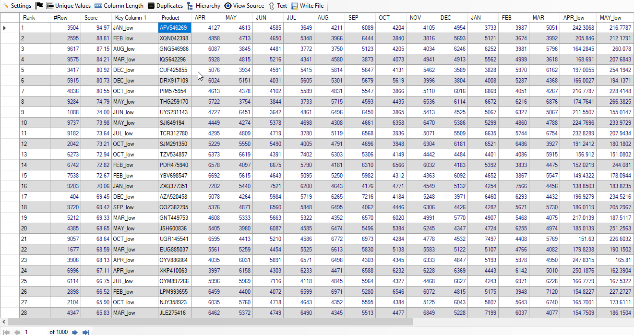Select the Text tool

click(x=278, y=6)
